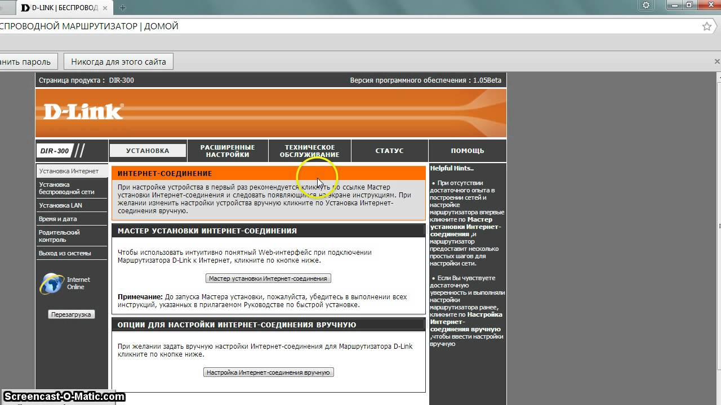Select 'Установка Интернет' in sidebar
This screenshot has width=721, height=405.
pyautogui.click(x=72, y=171)
